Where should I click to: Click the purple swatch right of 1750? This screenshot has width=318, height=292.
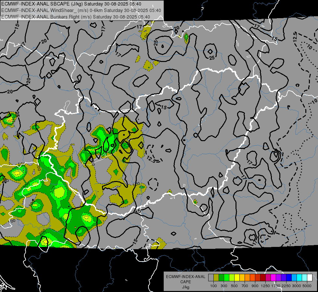(278, 278)
